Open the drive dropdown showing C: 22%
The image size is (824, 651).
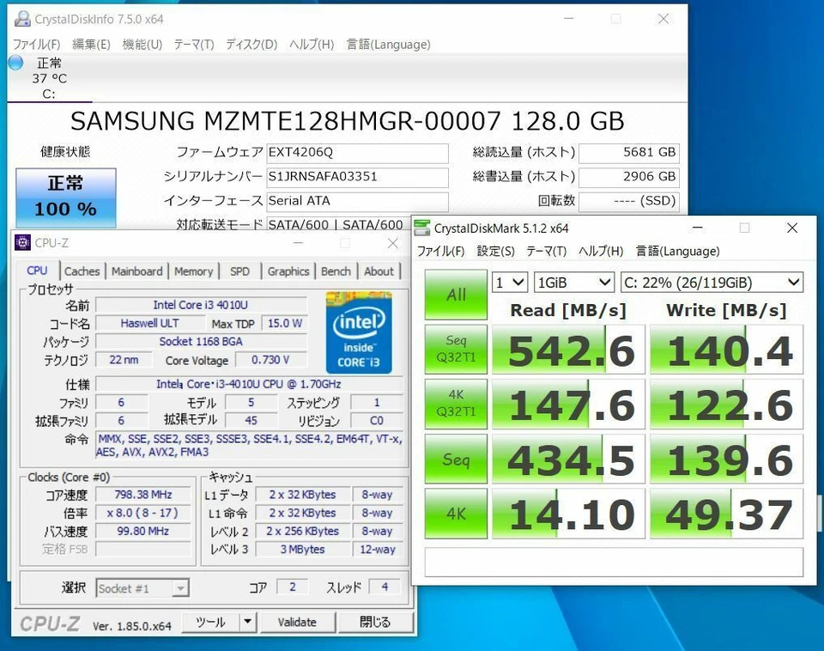pyautogui.click(x=712, y=283)
